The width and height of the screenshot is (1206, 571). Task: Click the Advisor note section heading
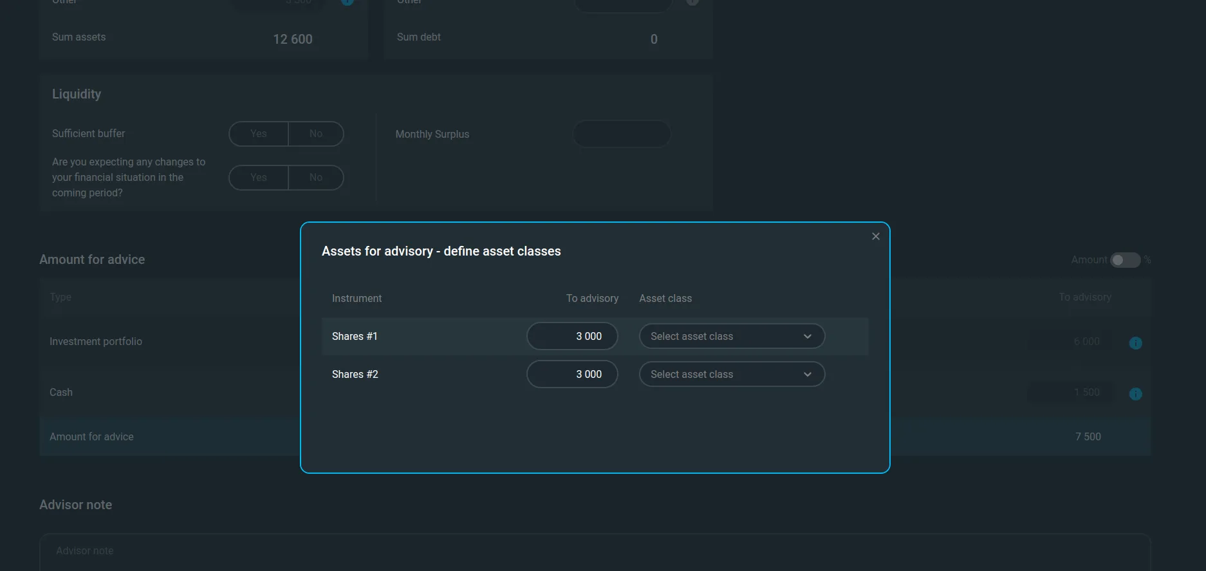(x=76, y=505)
